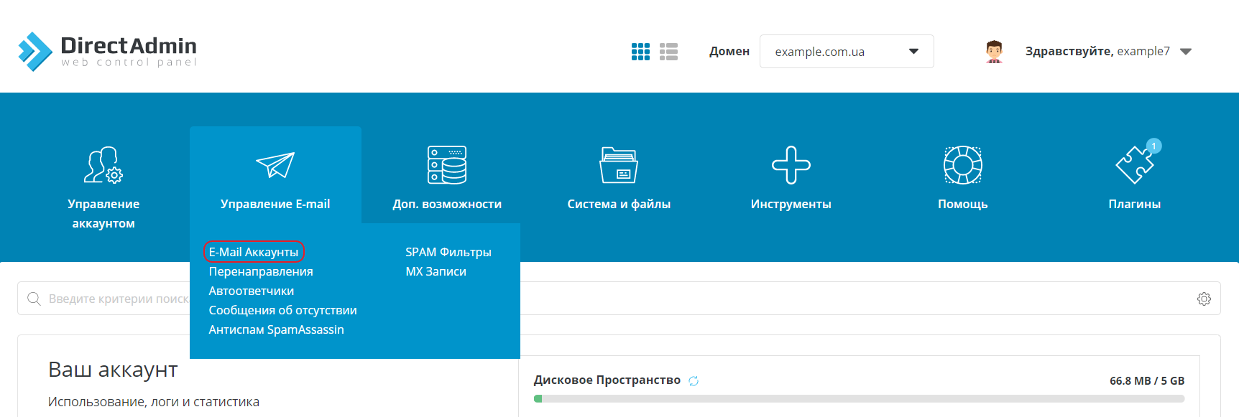The width and height of the screenshot is (1239, 417).
Task: Select Перенаправления from the email menu
Action: click(x=261, y=271)
